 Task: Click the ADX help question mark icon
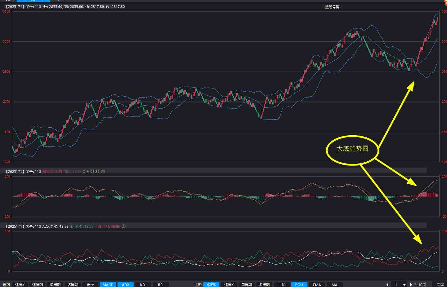(x=124, y=226)
